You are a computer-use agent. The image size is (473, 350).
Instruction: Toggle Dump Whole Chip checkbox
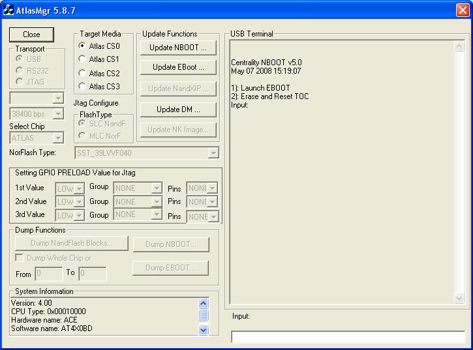coord(19,258)
